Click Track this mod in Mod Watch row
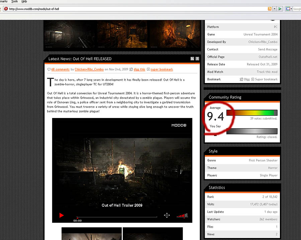Viewport: 301px width, 240px height. tap(267, 72)
